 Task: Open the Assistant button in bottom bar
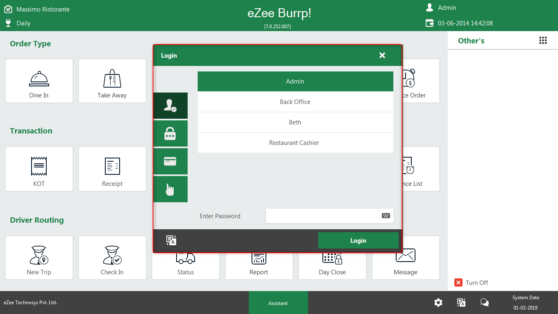(278, 303)
